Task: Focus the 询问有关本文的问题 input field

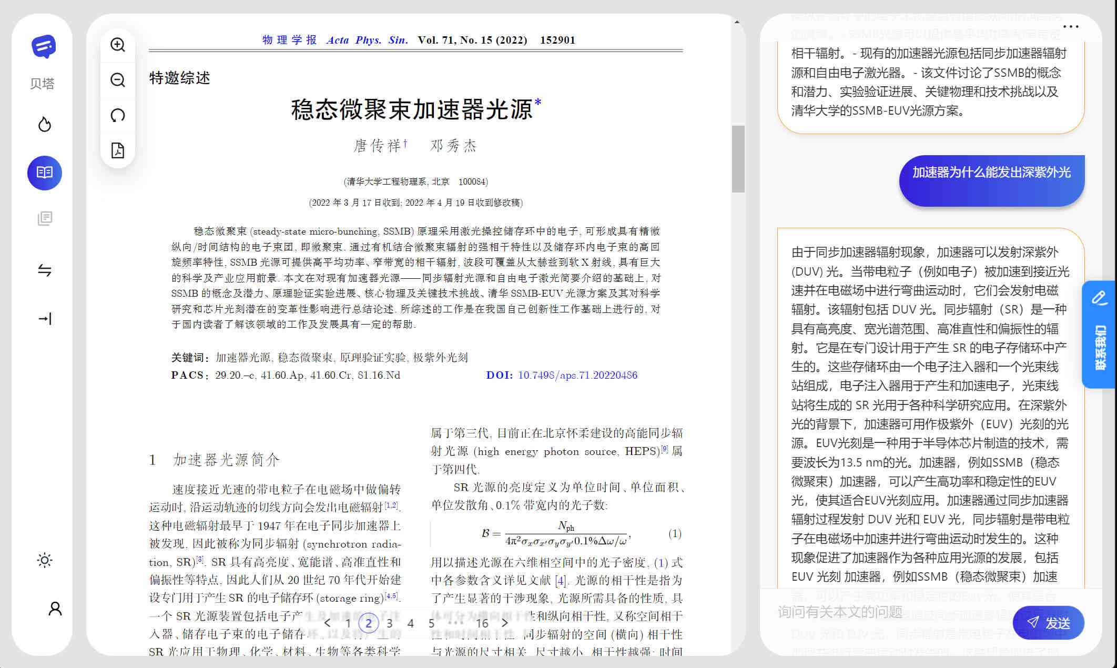Action: [x=891, y=612]
